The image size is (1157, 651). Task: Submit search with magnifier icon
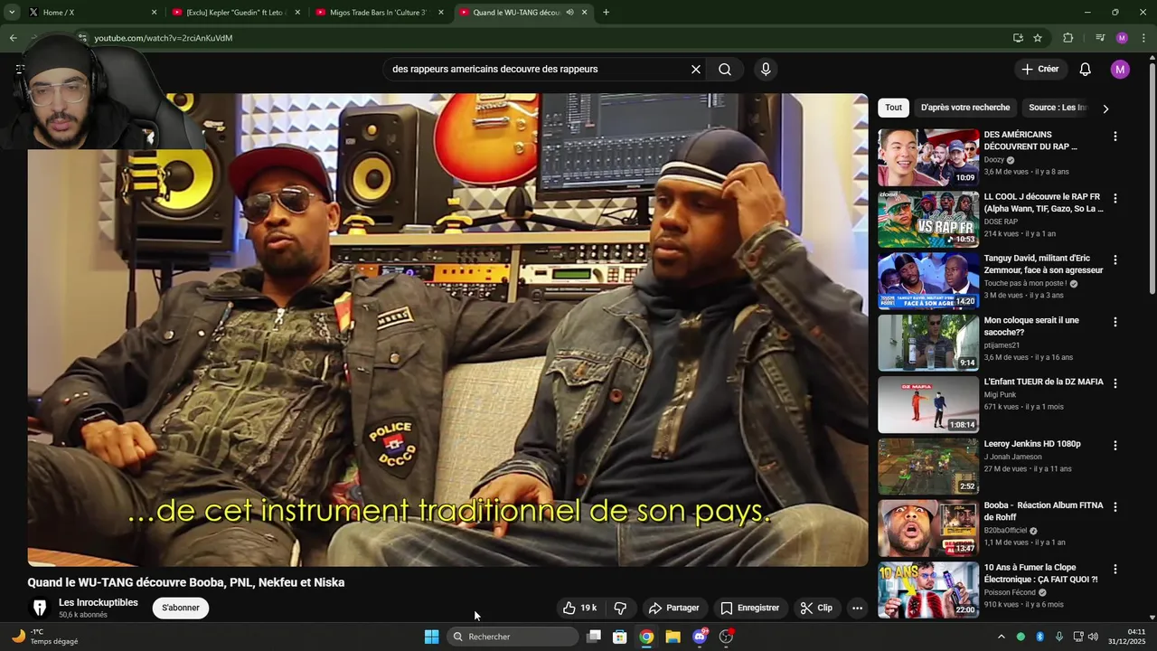tap(725, 69)
